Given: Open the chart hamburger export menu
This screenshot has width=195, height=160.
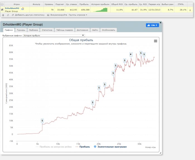Looking at the screenshot, I should [155, 41].
